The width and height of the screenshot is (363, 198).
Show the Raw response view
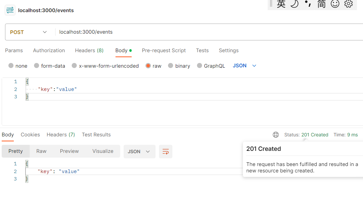[x=41, y=151]
